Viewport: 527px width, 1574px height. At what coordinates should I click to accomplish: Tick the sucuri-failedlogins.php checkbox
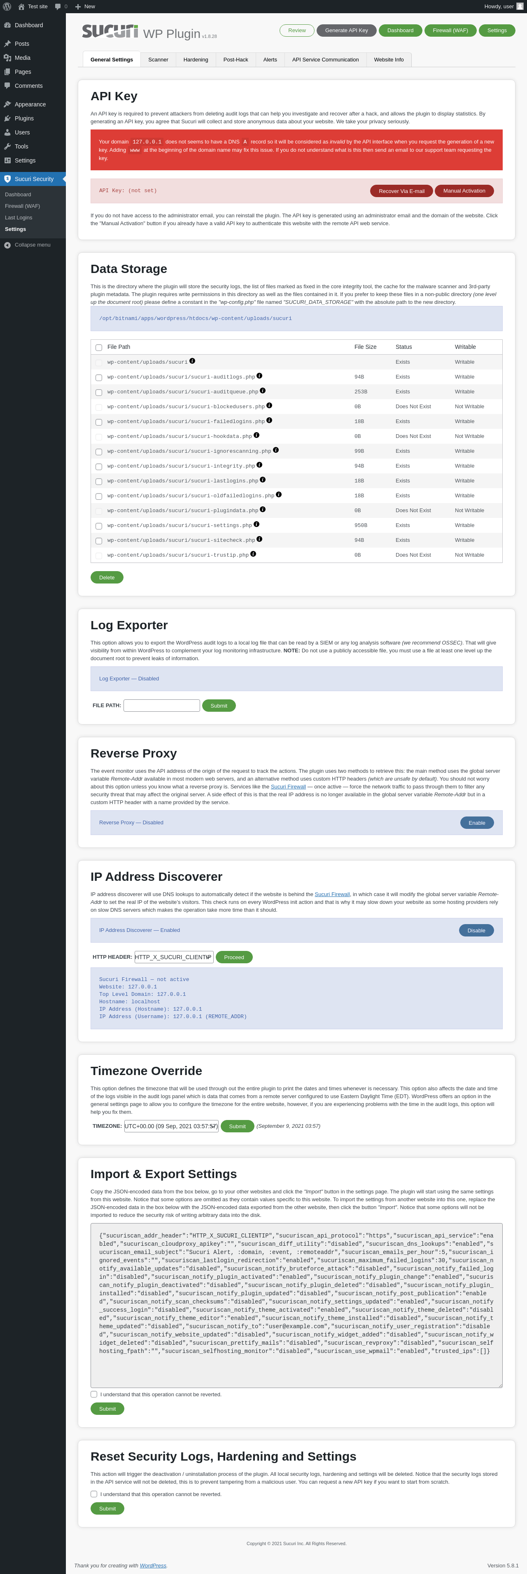pos(99,421)
